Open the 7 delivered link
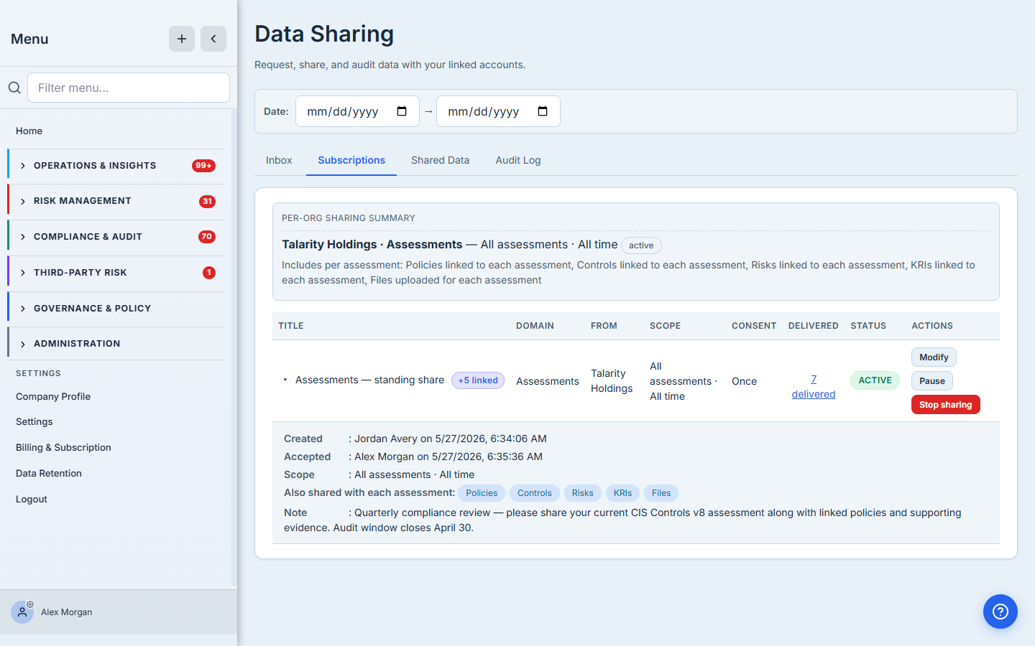This screenshot has height=646, width=1035. [x=814, y=387]
